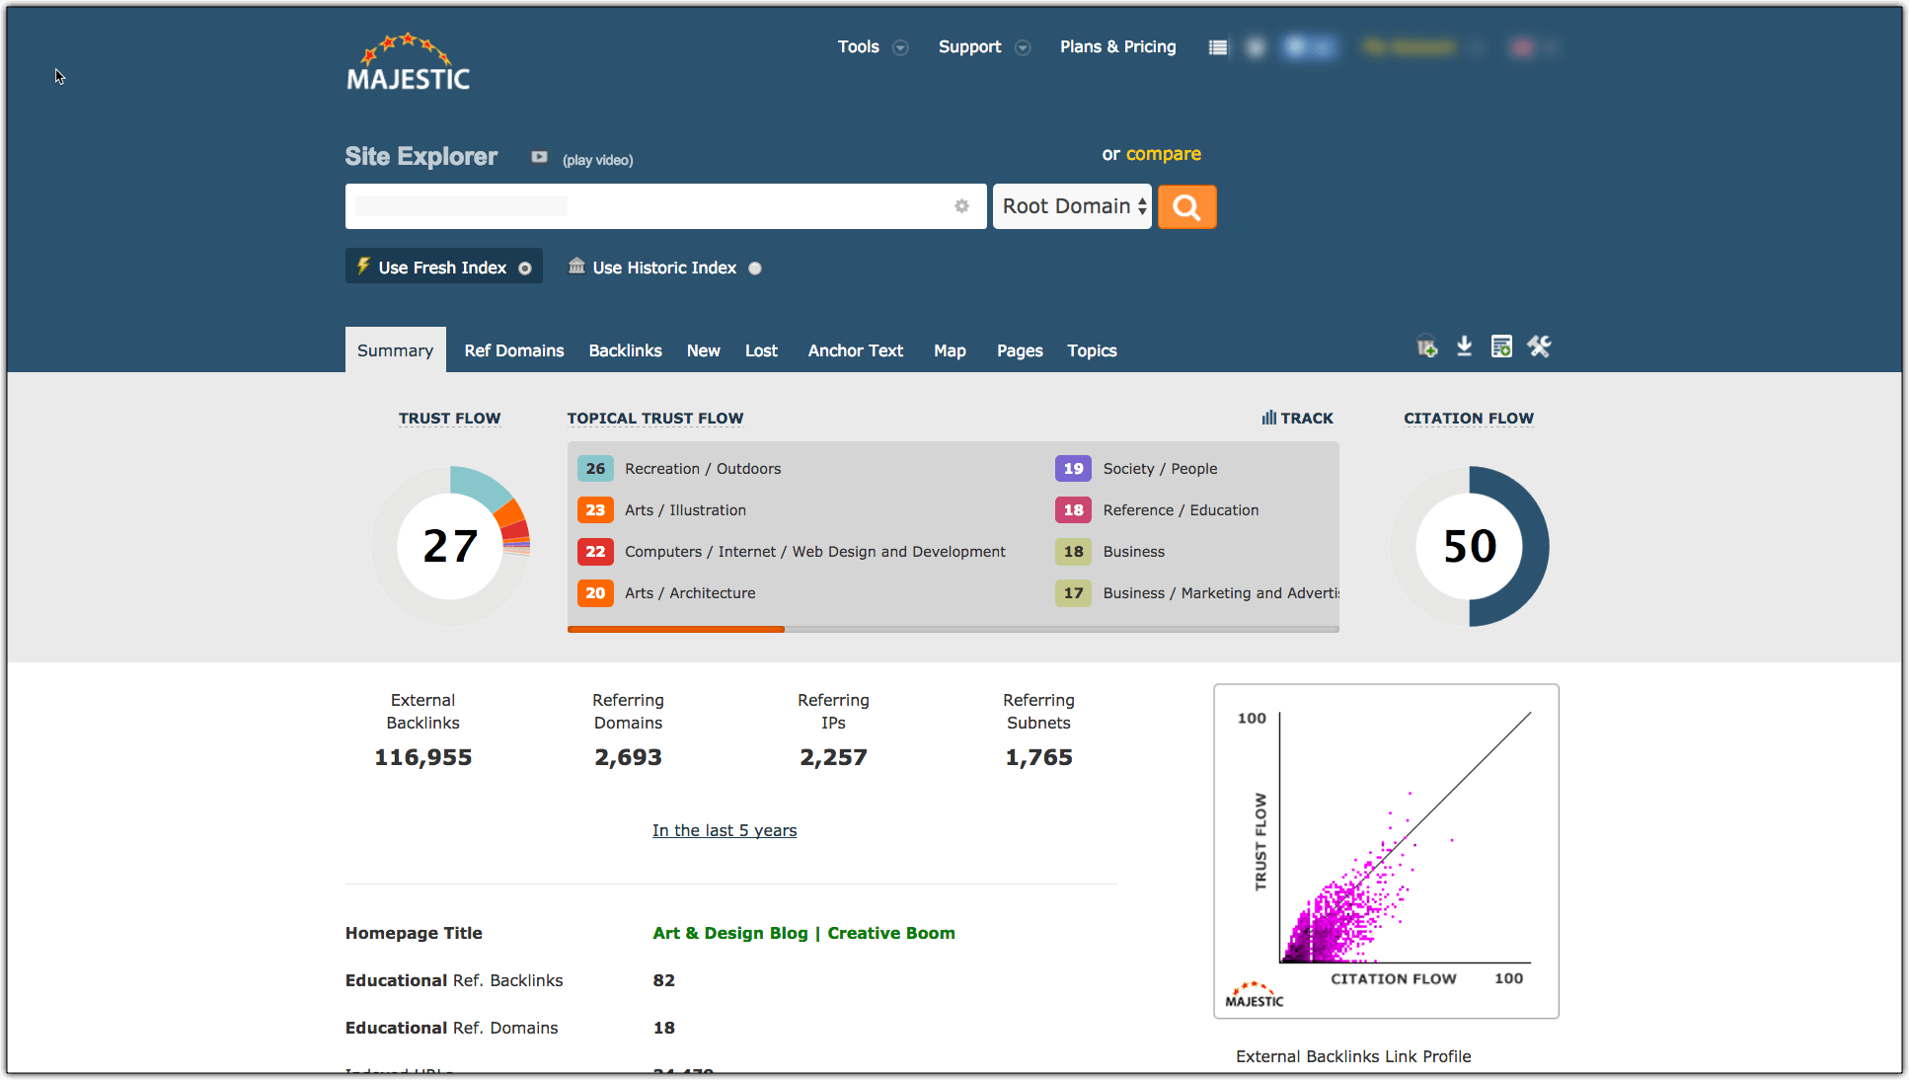1909x1080 pixels.
Task: Click Society / People topic text
Action: pos(1161,469)
